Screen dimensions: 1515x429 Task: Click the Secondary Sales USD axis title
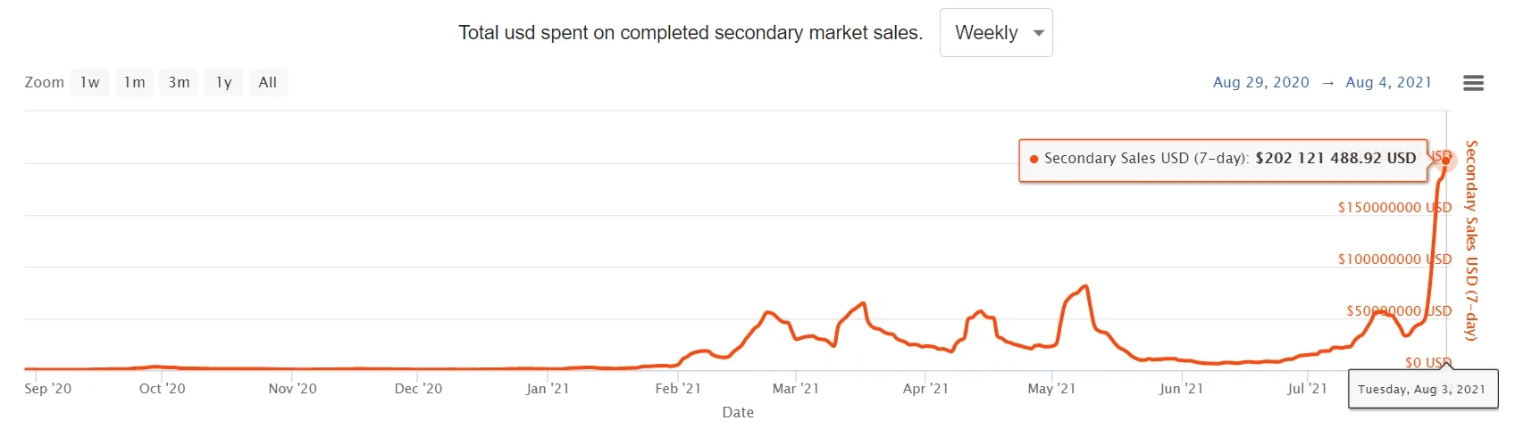click(x=1471, y=240)
